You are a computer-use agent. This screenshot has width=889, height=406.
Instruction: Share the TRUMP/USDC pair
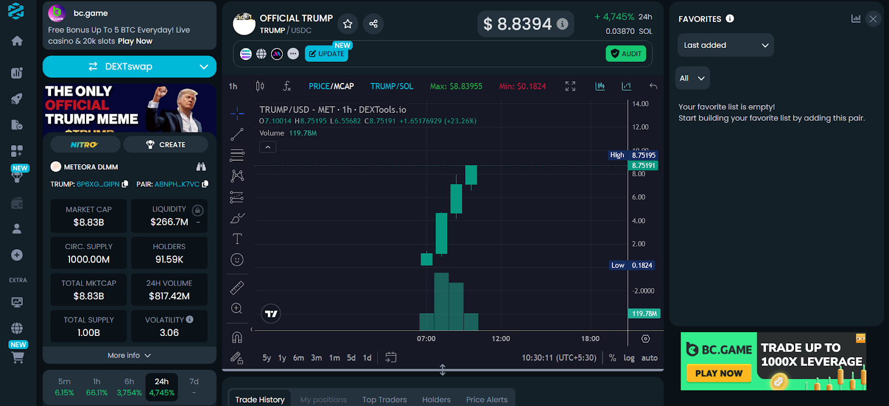tap(373, 24)
